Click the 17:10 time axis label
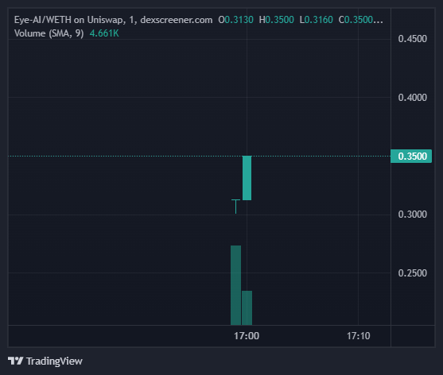Viewport: 443px width, 375px height. [358, 336]
